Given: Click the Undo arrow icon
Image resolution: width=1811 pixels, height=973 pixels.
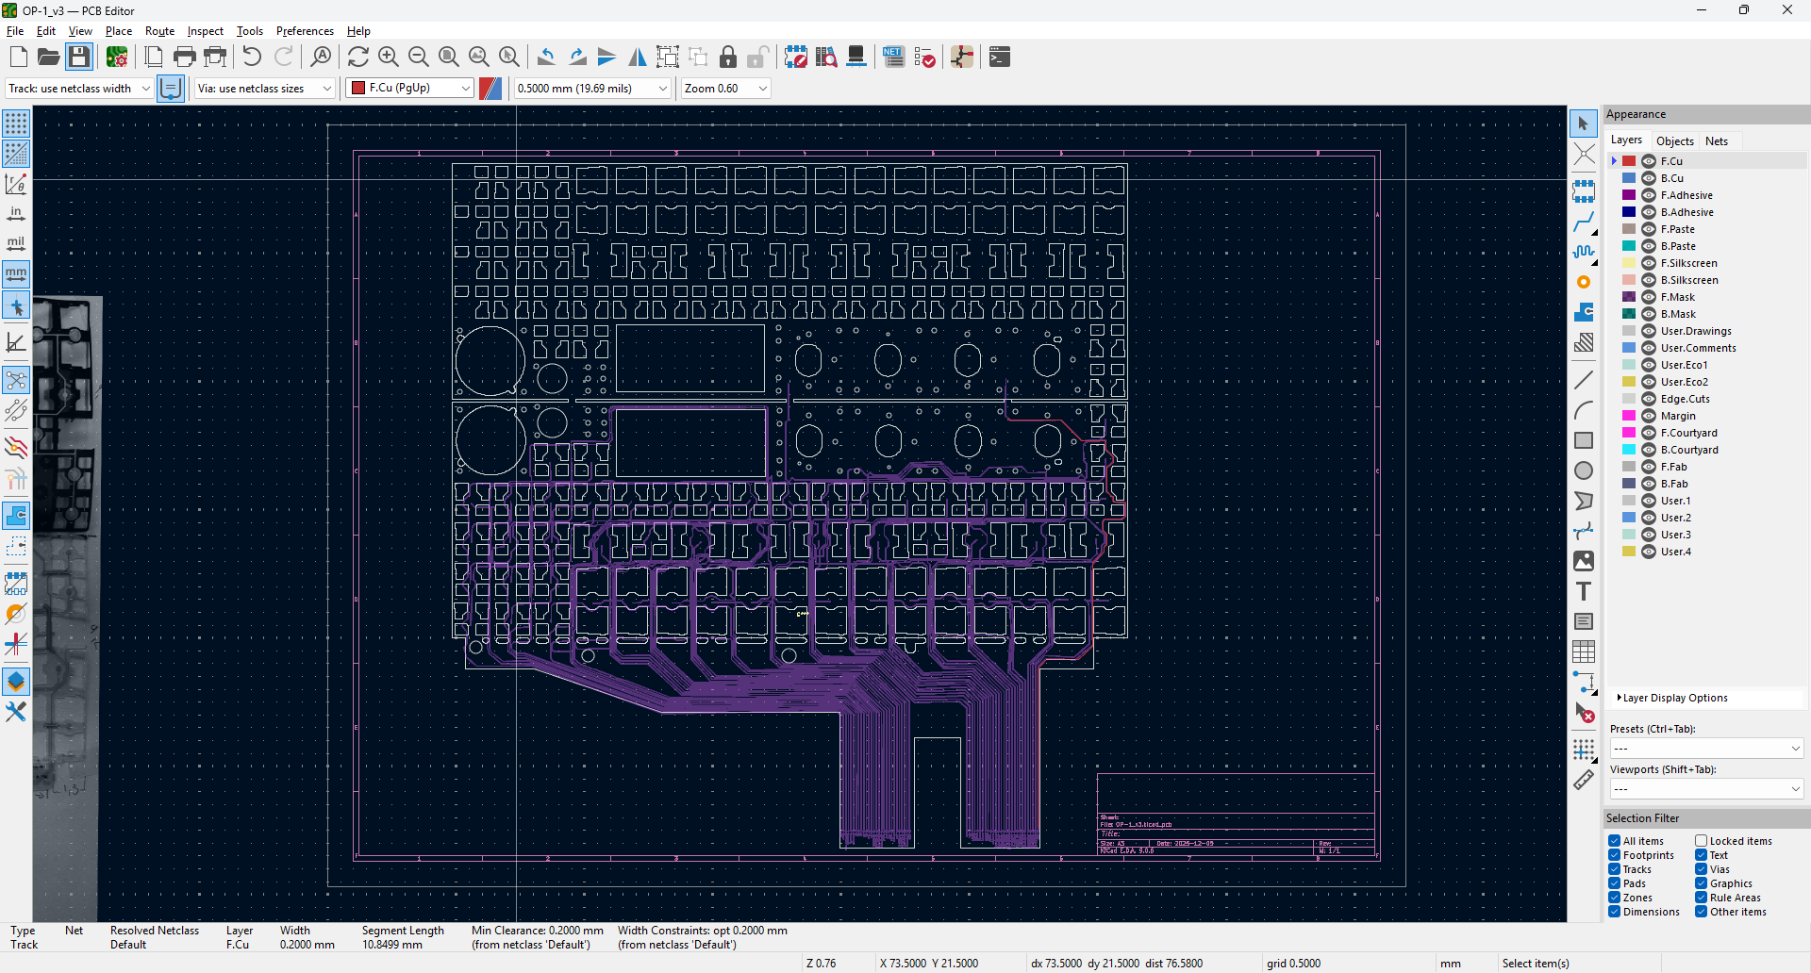Looking at the screenshot, I should (252, 57).
